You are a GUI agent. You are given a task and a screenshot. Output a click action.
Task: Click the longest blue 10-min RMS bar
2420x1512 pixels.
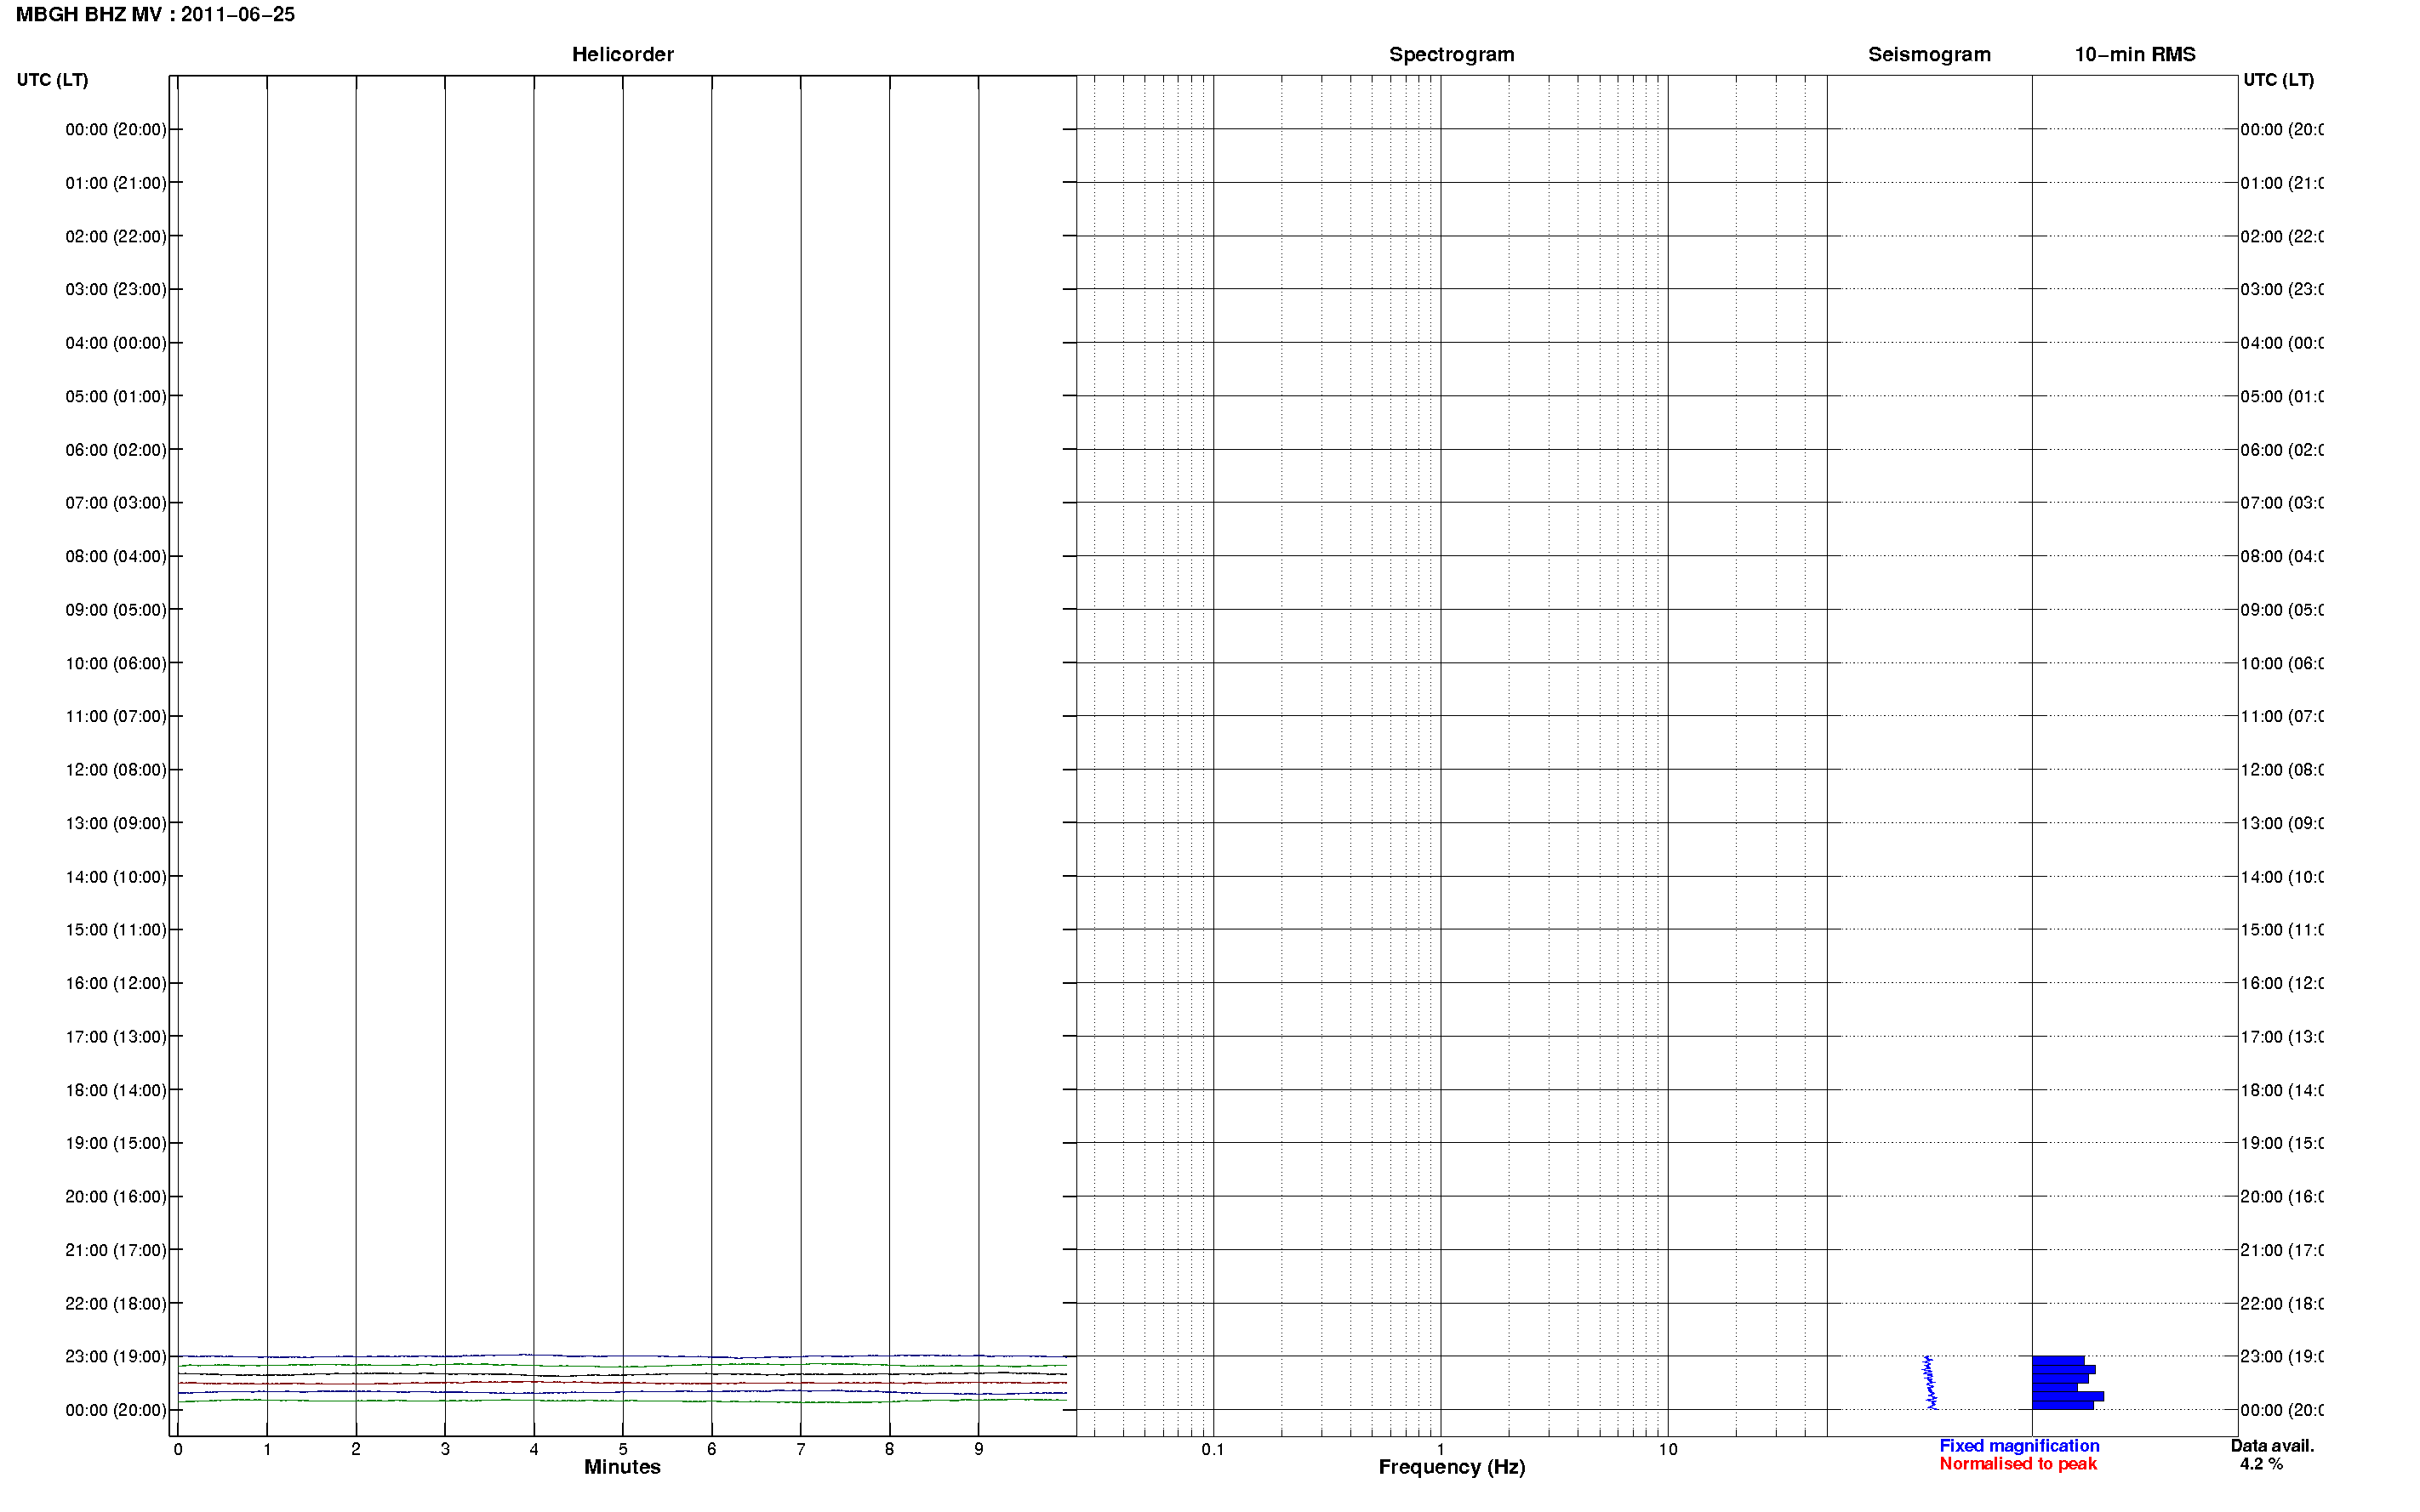tap(2068, 1396)
